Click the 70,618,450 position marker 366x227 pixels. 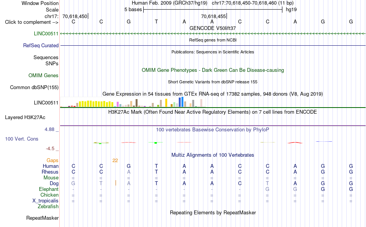click(75, 16)
